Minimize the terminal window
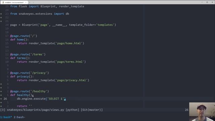Image resolution: width=215 pixels, height=121 pixels. (x=202, y=2)
